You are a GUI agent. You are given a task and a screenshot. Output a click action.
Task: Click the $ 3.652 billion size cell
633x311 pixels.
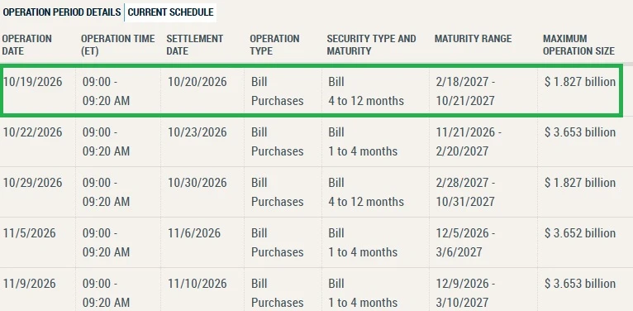580,233
